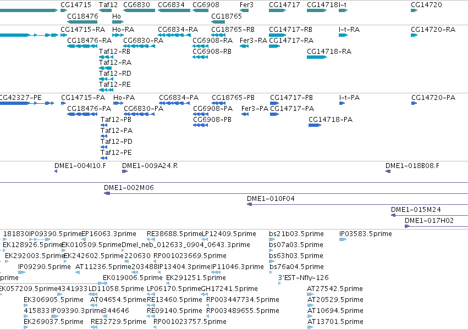Select EST RP001023669.5prime
The image size is (468, 330).
(x=190, y=256)
